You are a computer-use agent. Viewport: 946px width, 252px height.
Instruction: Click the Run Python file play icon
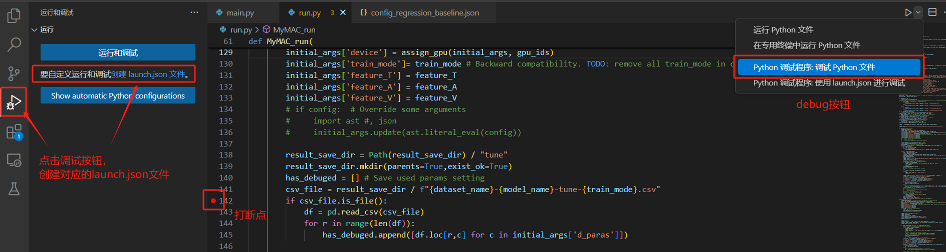pos(908,12)
